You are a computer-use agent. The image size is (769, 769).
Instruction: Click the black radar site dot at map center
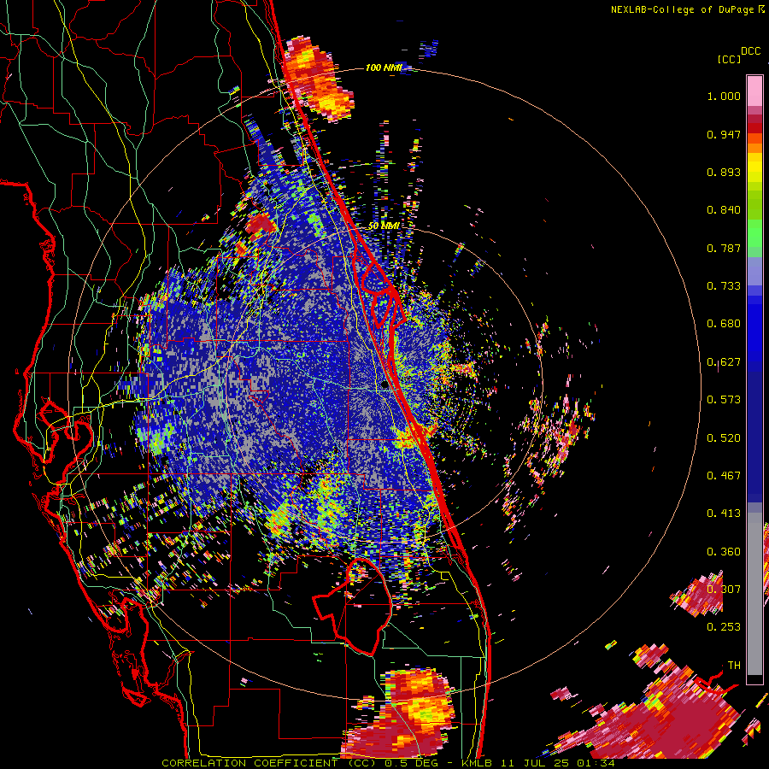384,385
